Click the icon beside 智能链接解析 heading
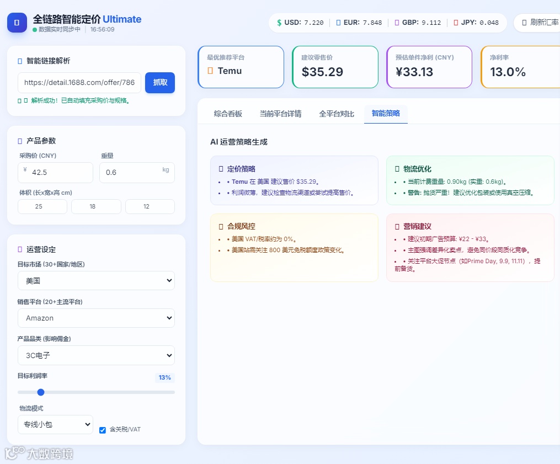 pos(20,61)
